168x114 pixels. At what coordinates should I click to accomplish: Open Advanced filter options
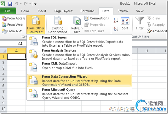[x=157, y=31]
